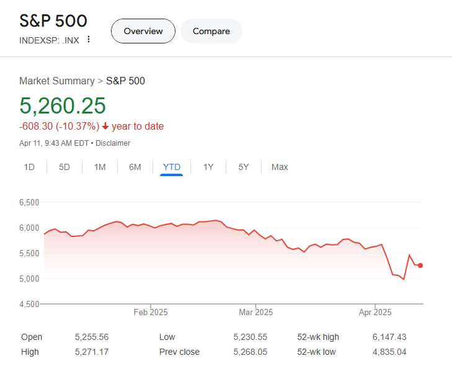
Task: Select the 6M range tab
Action: 135,167
